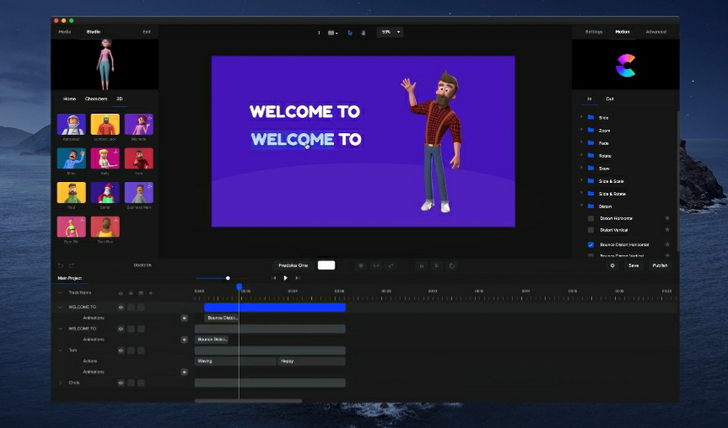Open the 53% zoom level dropdown

[x=390, y=32]
